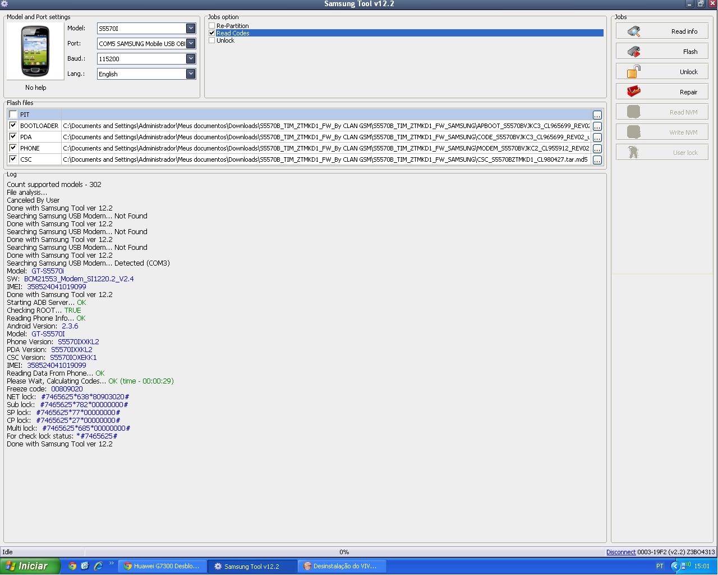Open Internet Explorer from quick launch
The image size is (718, 575).
(x=98, y=566)
